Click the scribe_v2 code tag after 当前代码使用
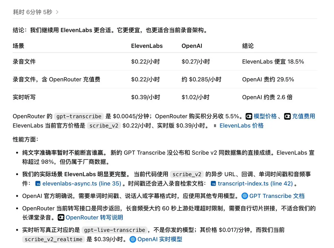The image size is (334, 248). click(x=187, y=175)
